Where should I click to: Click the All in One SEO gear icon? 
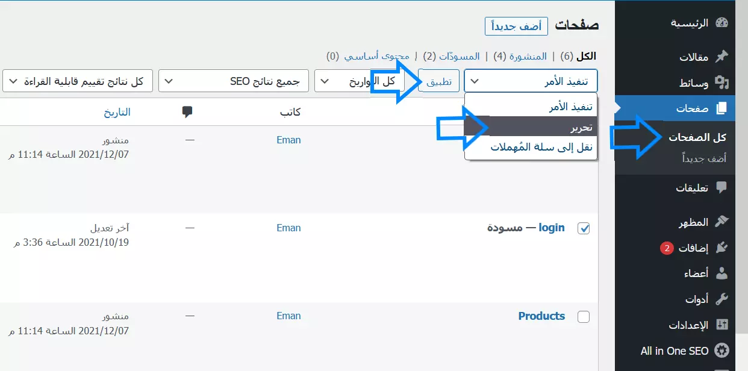(722, 351)
